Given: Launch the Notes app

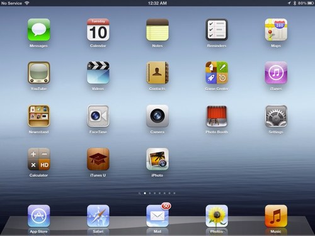Looking at the screenshot, I should (157, 30).
